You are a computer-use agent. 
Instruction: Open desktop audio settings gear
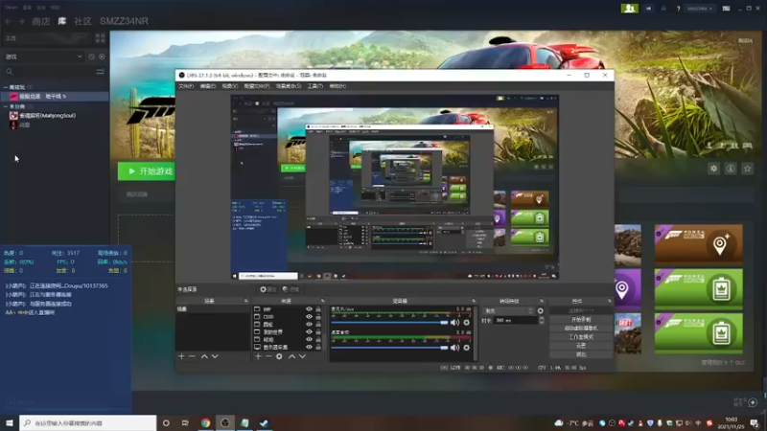pyautogui.click(x=467, y=348)
